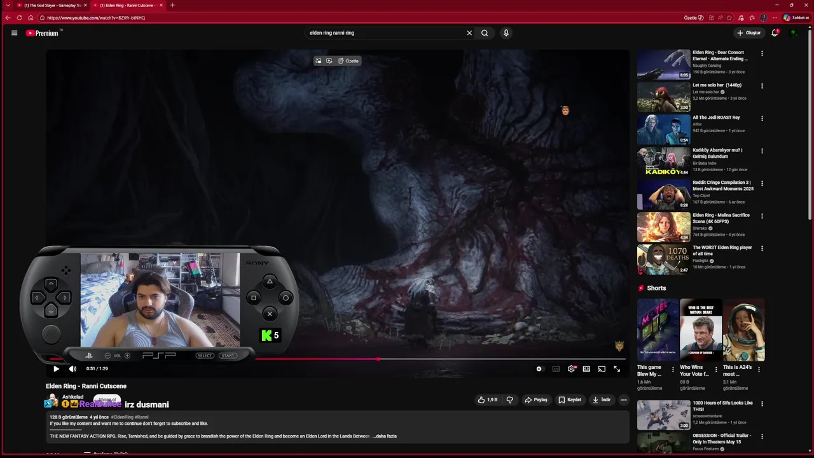Image resolution: width=814 pixels, height=458 pixels.
Task: Open the notifications bell
Action: click(775, 33)
